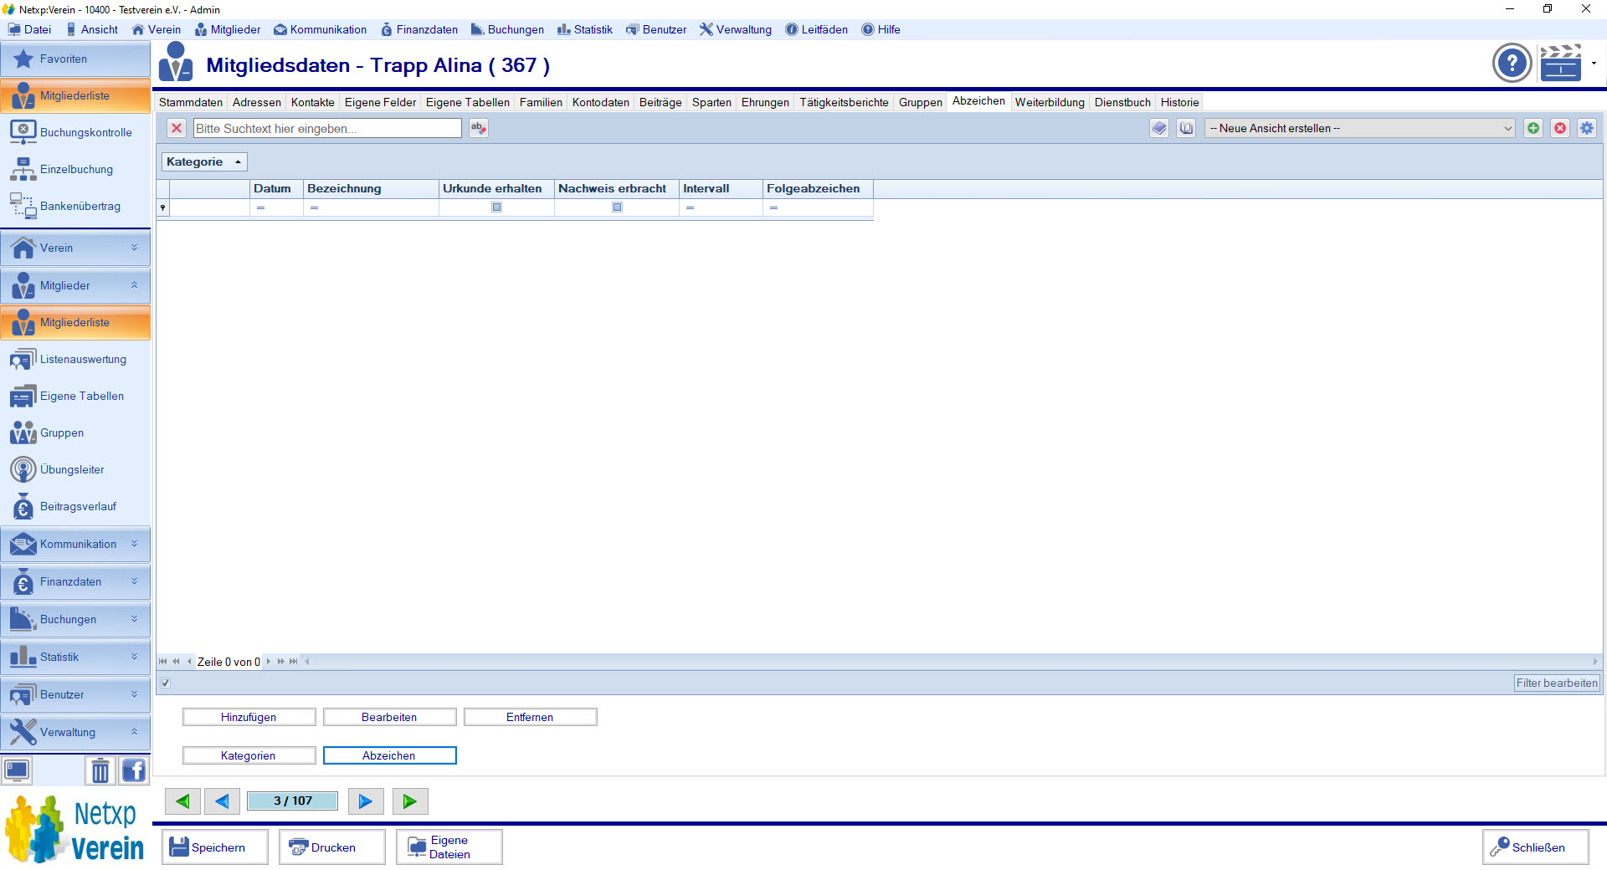Image resolution: width=1607 pixels, height=870 pixels.
Task: Open the view settings gear icon
Action: [x=1587, y=128]
